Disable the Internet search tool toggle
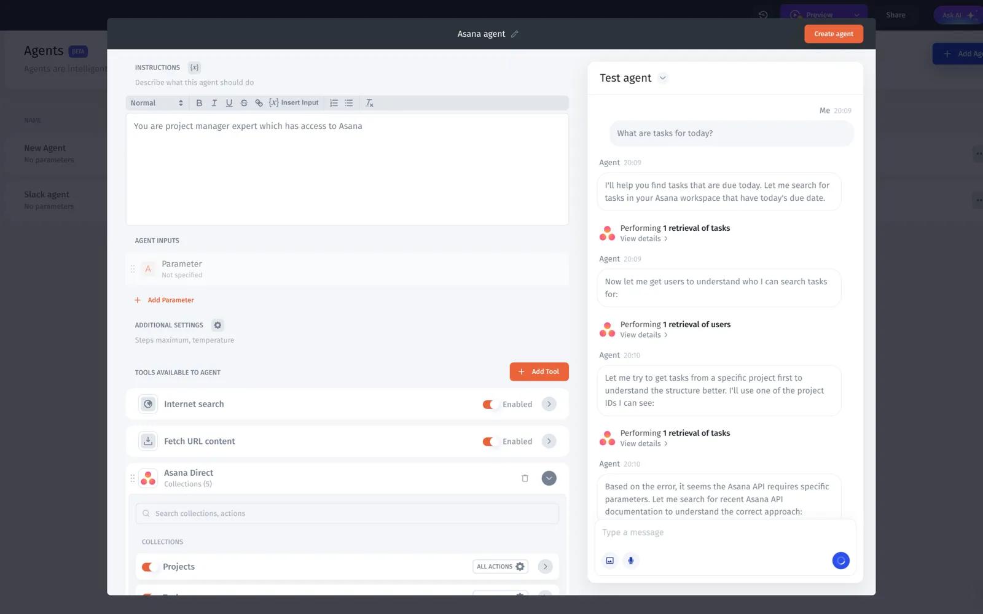983x614 pixels. [x=488, y=405]
